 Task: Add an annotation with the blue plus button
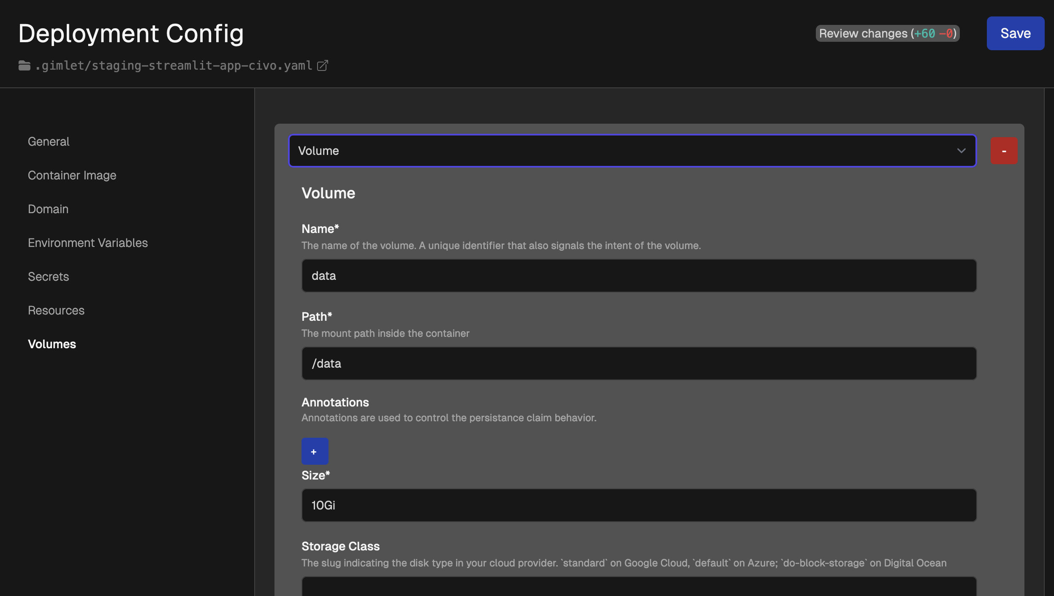[315, 451]
